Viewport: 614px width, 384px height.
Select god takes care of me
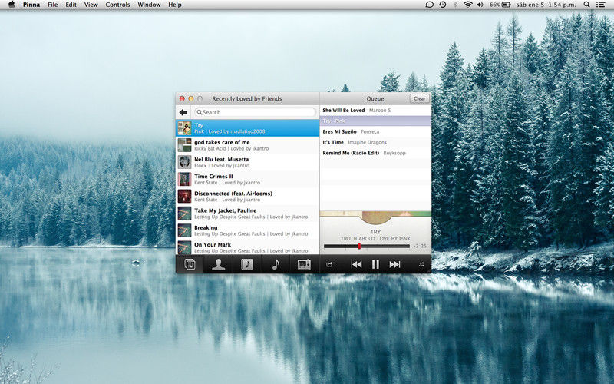pyautogui.click(x=247, y=145)
